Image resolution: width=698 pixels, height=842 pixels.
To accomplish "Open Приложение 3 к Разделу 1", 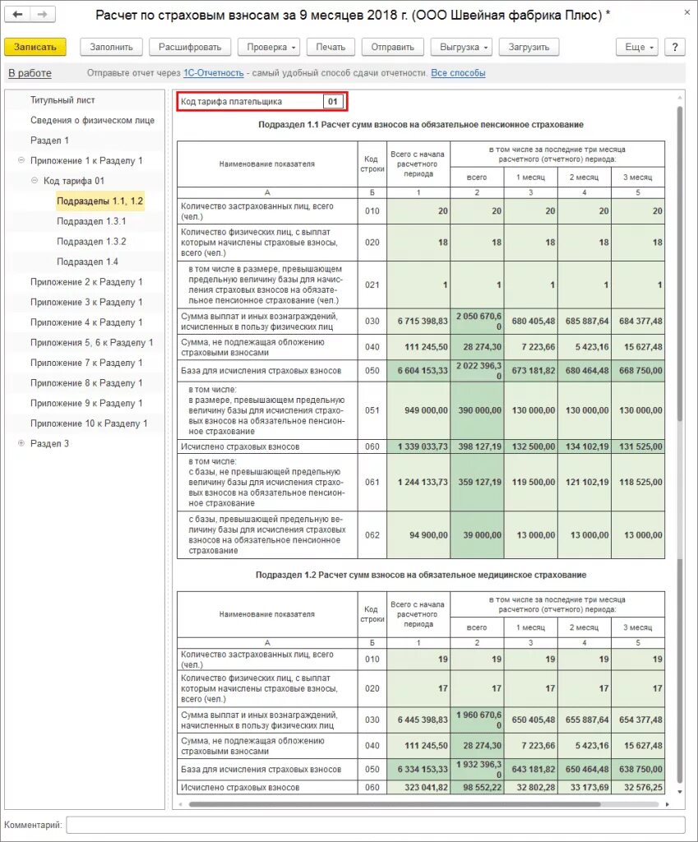I will click(86, 302).
